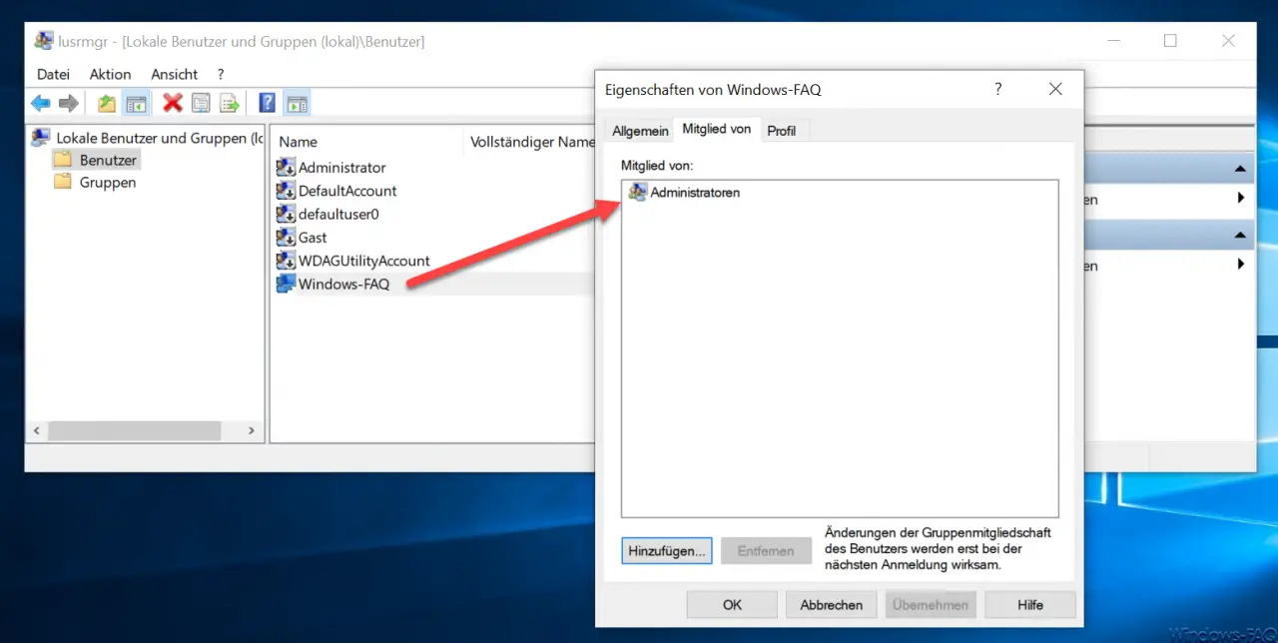1278x643 pixels.
Task: Open the Aktion menu
Action: [110, 74]
